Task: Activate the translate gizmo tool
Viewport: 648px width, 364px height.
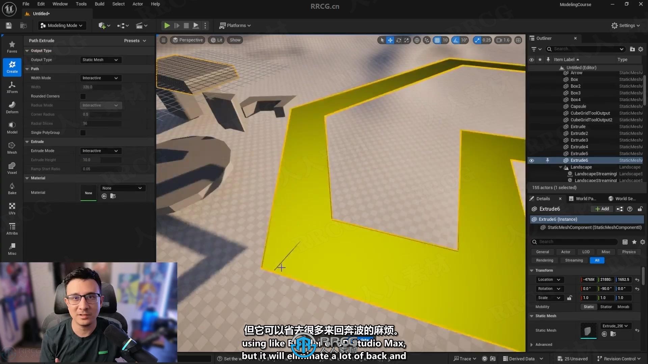Action: 390,40
